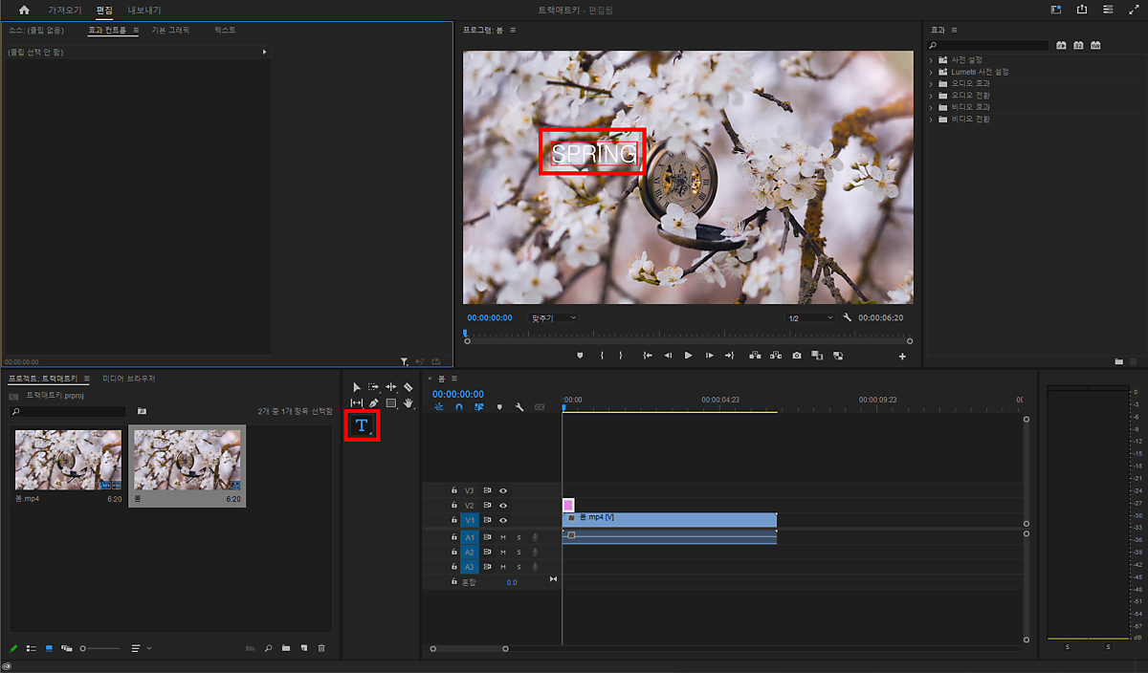The image size is (1148, 673).
Task: Select the Type tool
Action: coord(362,425)
